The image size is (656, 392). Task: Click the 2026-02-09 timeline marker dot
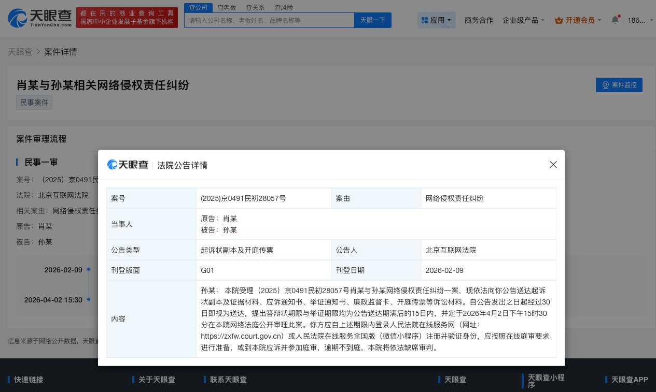coord(88,270)
